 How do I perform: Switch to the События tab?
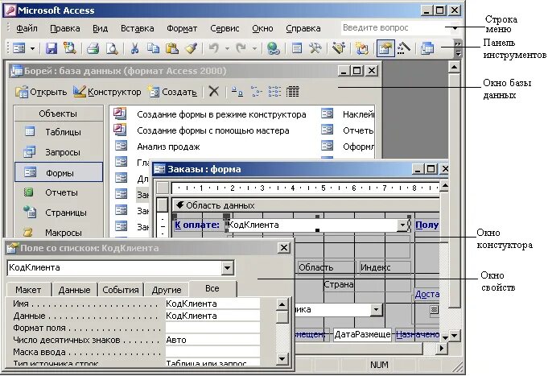coord(121,290)
